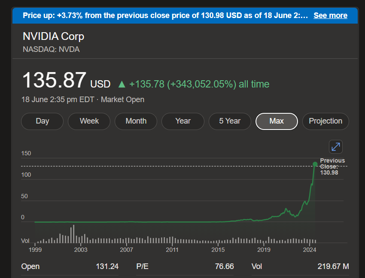Click the green dot at chart peak
The image size is (365, 278).
tap(315, 164)
